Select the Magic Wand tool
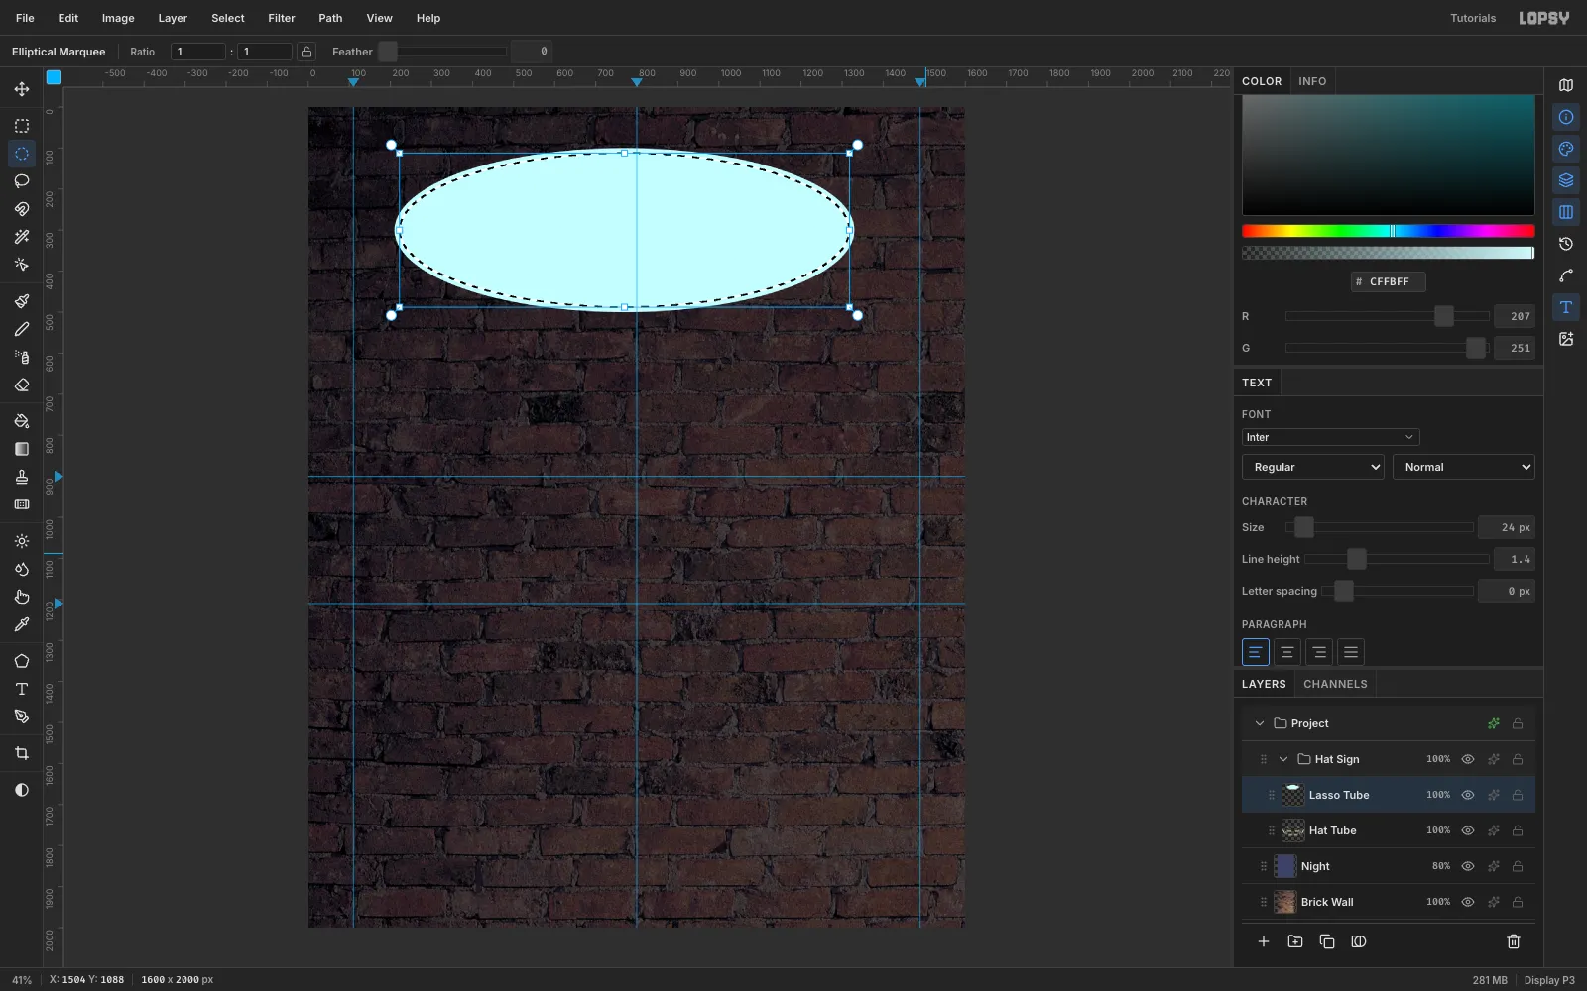Screen dimensions: 1587x991 [x=22, y=237]
